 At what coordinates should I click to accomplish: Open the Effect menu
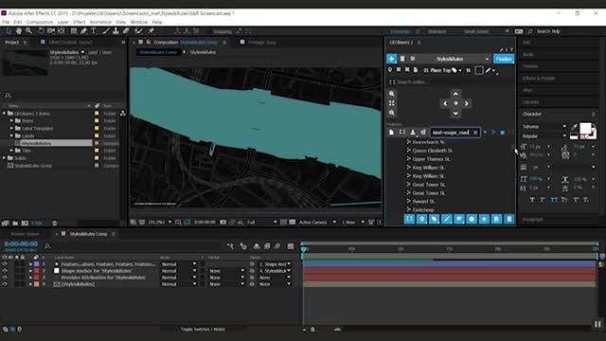79,22
